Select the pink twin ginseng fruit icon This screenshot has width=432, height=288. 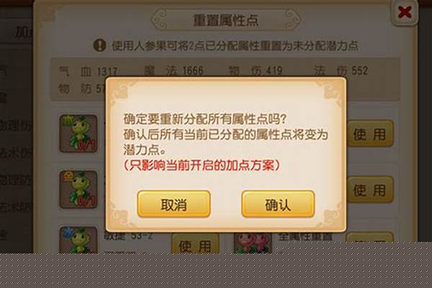pyautogui.click(x=253, y=243)
